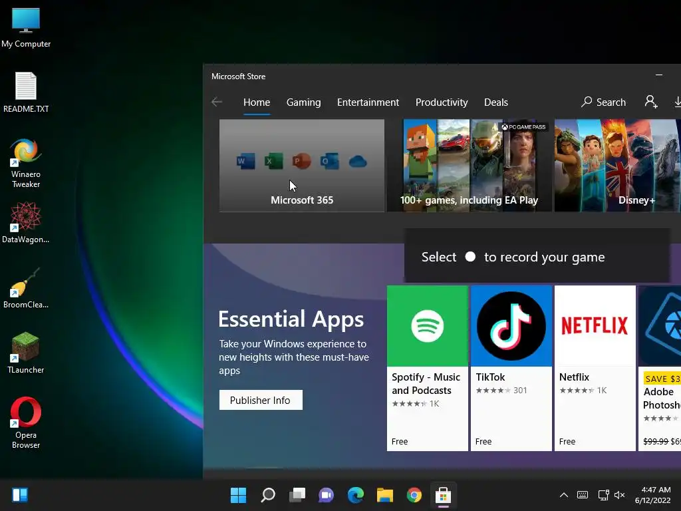This screenshot has height=511, width=681.
Task: Open 100+ games PC Game Pass banner
Action: [x=470, y=166]
